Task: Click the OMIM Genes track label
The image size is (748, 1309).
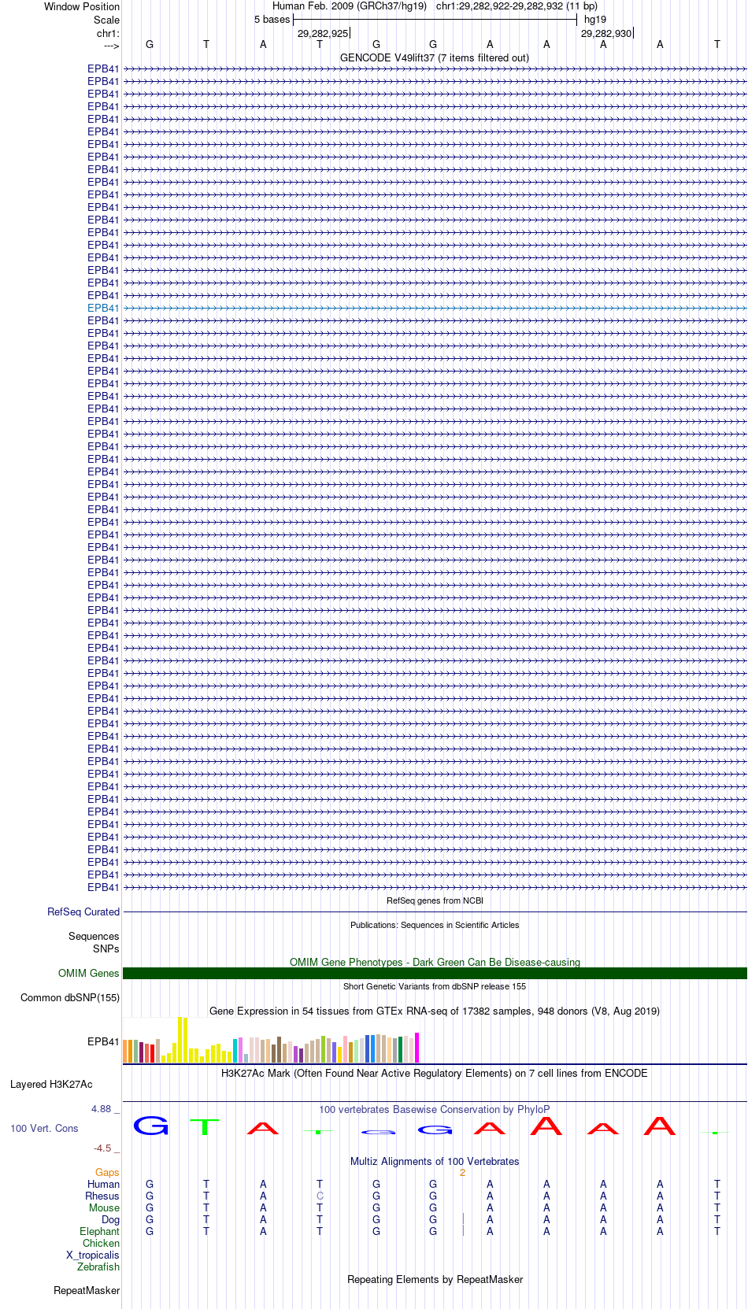Action: pos(89,974)
